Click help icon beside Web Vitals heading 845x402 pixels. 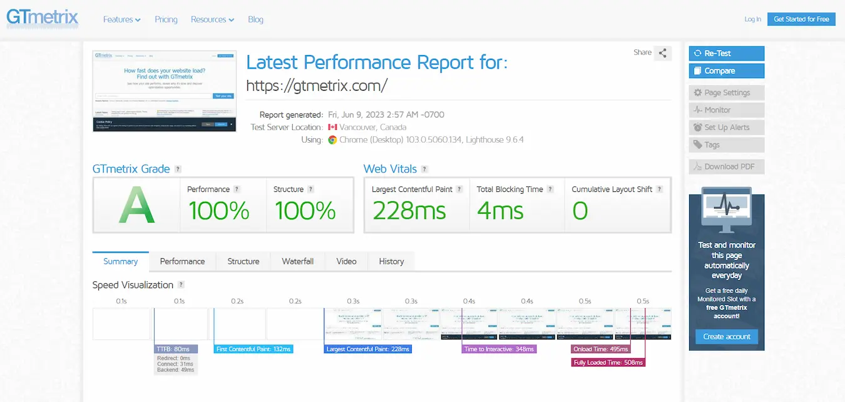pos(425,169)
